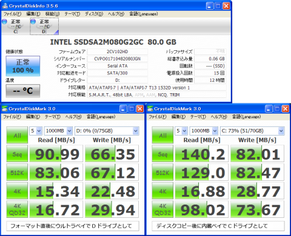Run 4K QD32 test in the D: drive CrystalDiskMark
This screenshot has width=291, height=236.
[17, 209]
